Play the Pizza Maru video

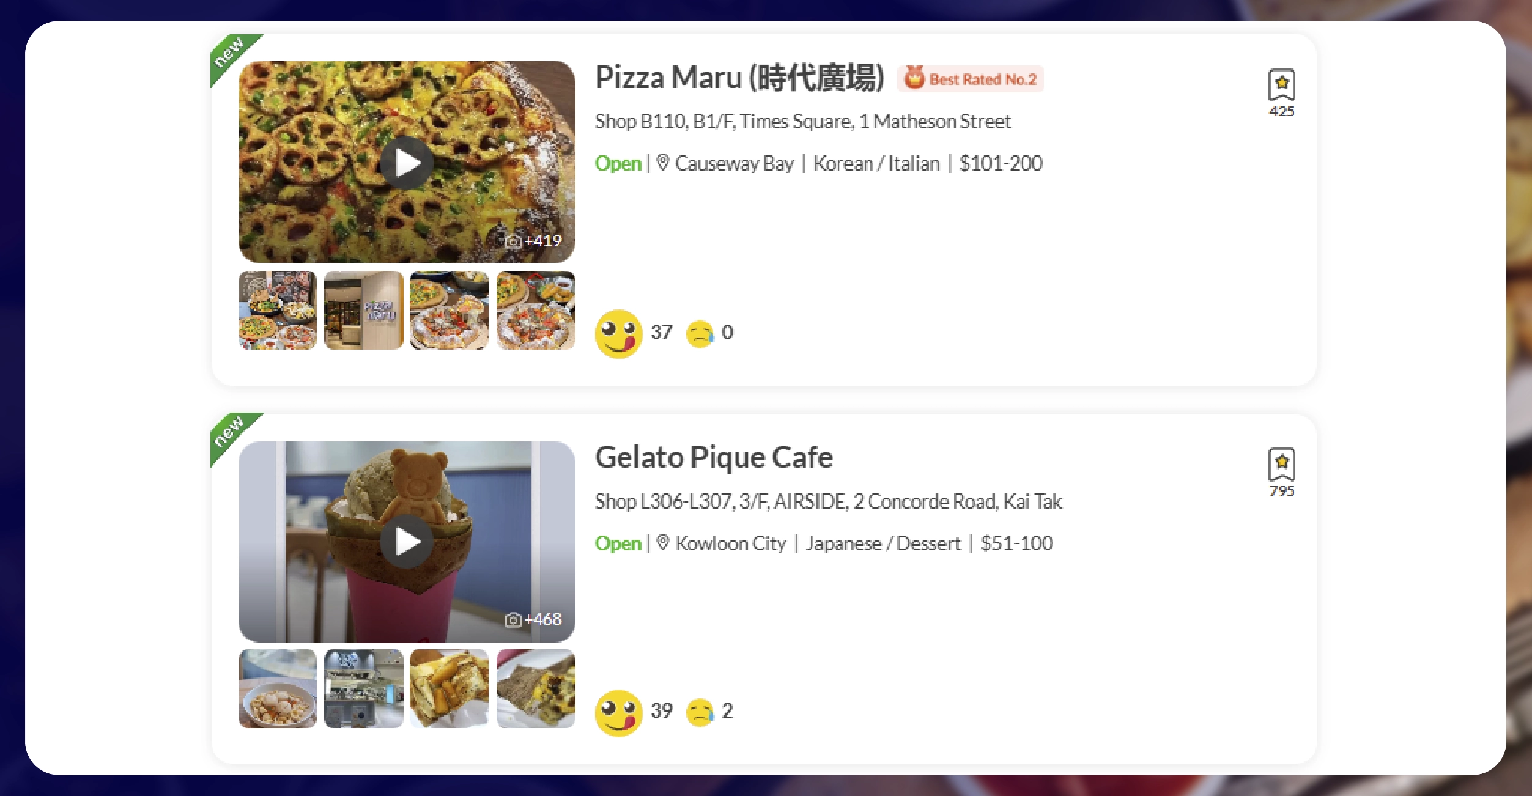[x=407, y=163]
